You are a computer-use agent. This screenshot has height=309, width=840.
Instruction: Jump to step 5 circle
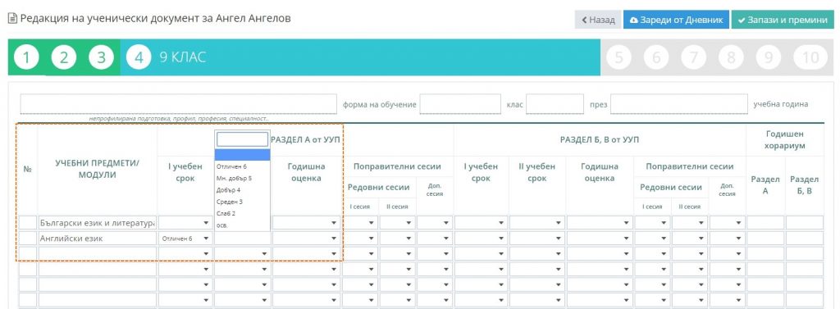pos(619,57)
